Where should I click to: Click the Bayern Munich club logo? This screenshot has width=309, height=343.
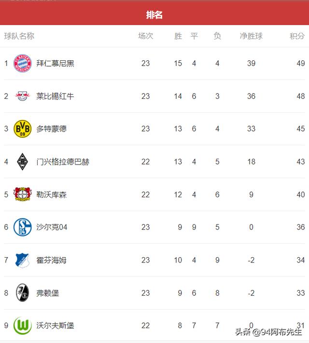pyautogui.click(x=23, y=63)
